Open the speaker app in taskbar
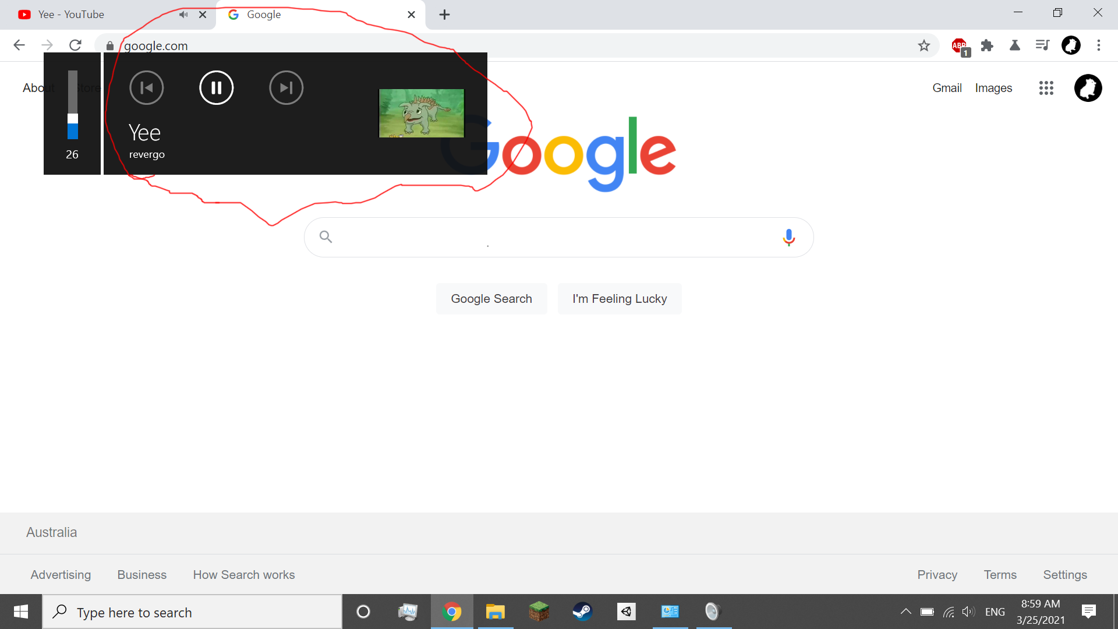The image size is (1118, 629). pos(713,612)
